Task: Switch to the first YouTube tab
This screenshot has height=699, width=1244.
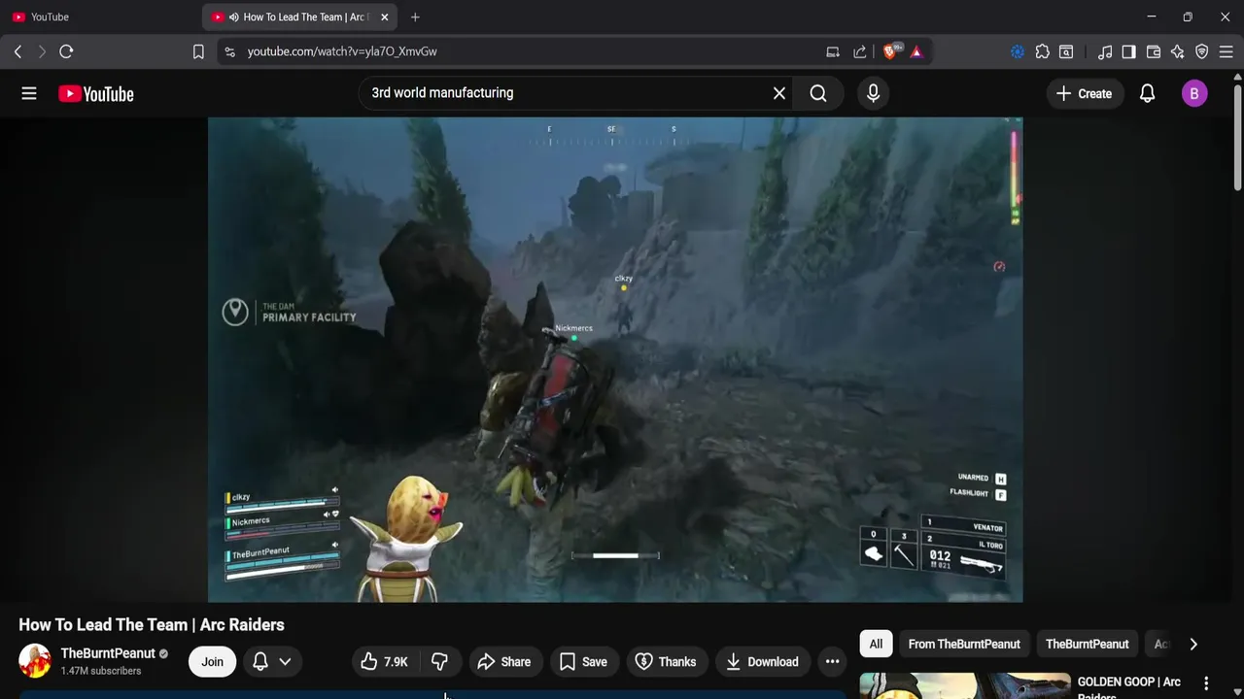Action: pos(101,17)
